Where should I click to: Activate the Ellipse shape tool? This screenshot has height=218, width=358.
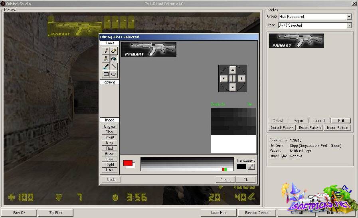[x=114, y=74]
